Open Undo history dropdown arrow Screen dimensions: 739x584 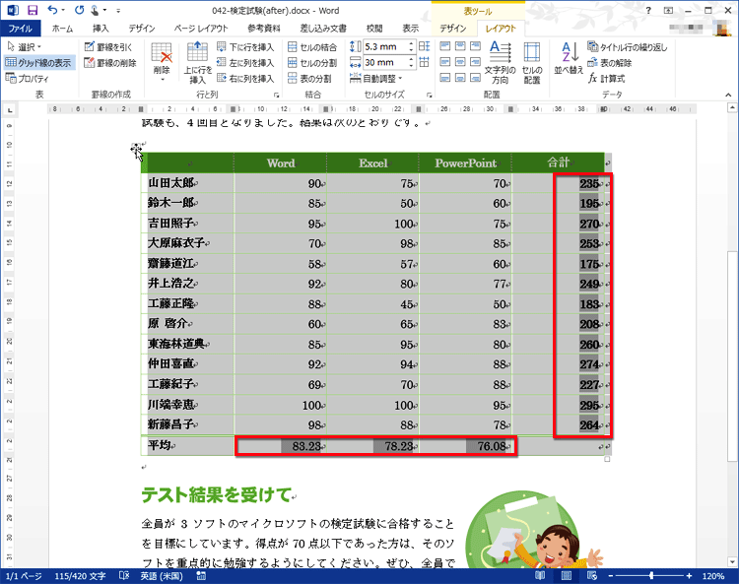click(x=64, y=10)
